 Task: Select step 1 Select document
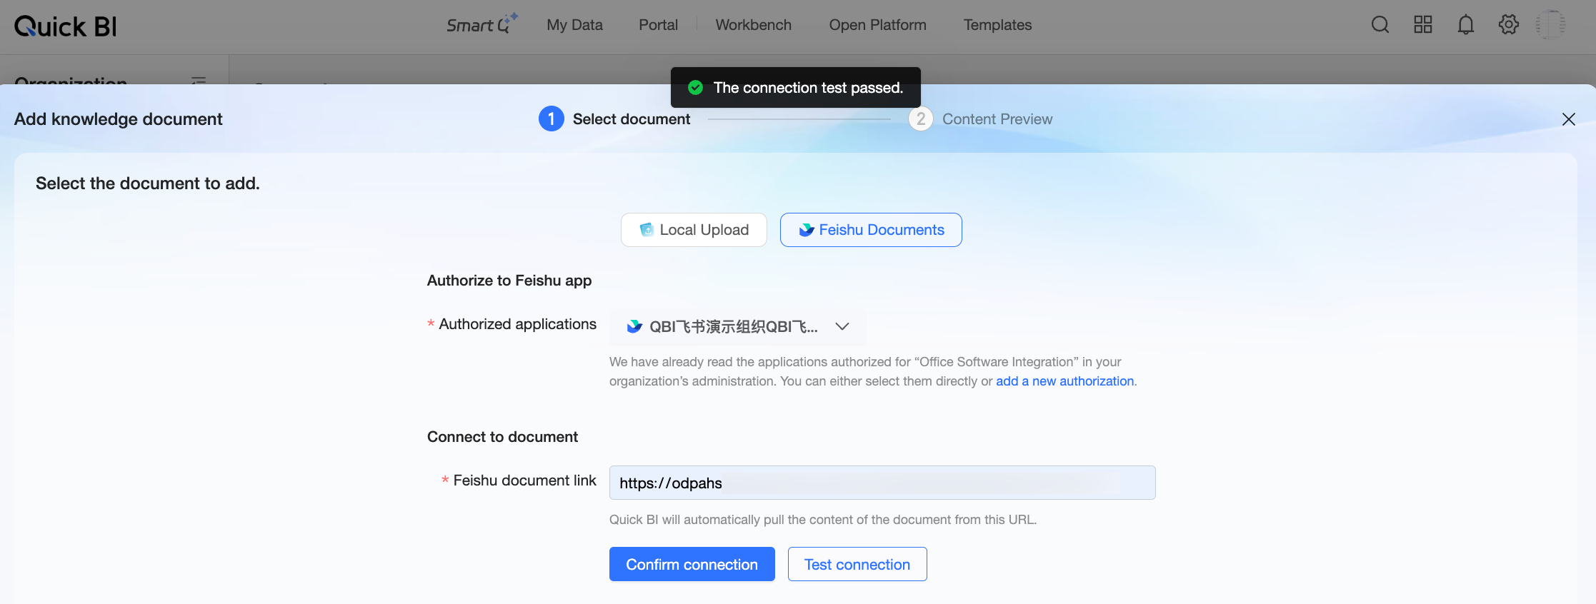pos(615,119)
